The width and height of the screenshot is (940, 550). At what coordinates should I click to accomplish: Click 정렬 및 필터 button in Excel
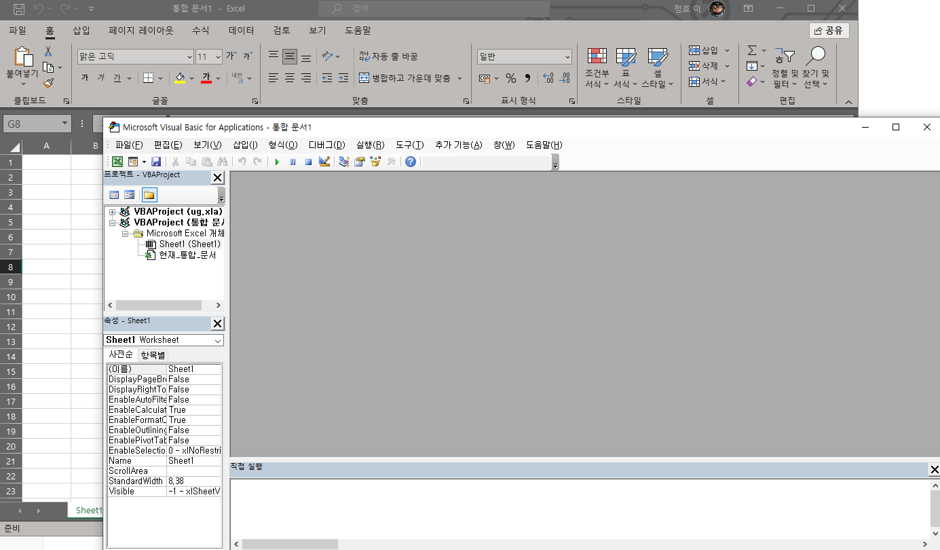coord(785,68)
